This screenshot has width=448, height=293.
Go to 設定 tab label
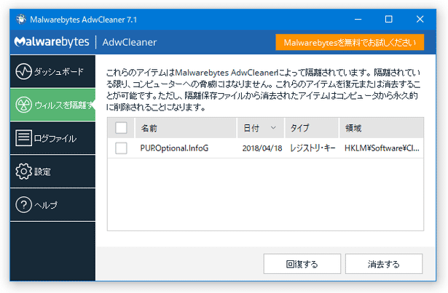[42, 172]
